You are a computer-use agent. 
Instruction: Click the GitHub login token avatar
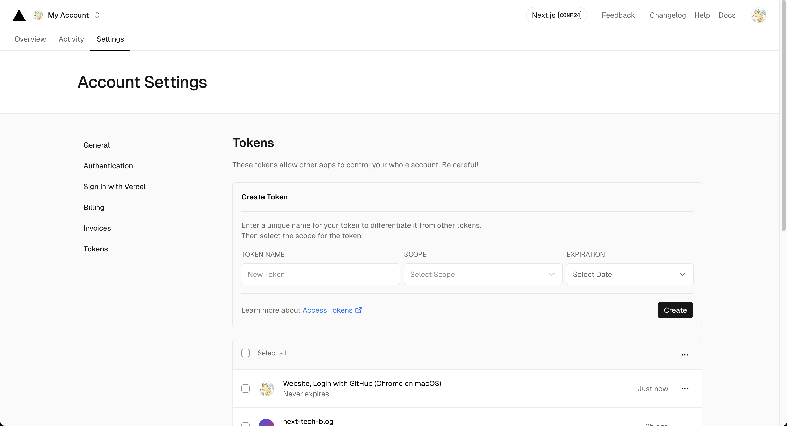266,389
